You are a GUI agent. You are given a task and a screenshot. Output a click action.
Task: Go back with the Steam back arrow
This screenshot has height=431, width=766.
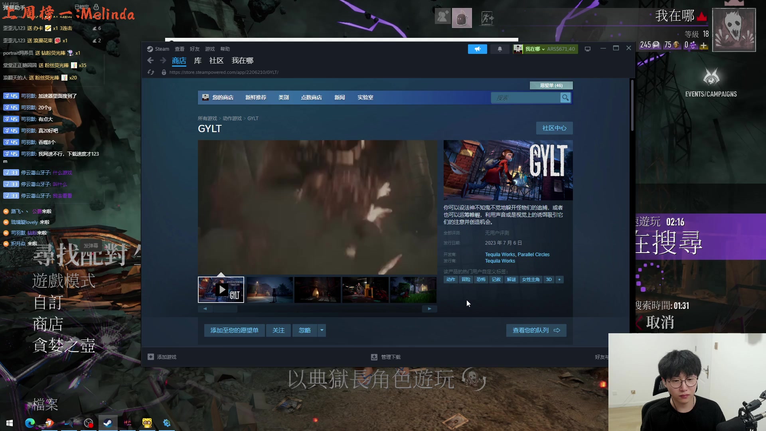click(x=150, y=60)
